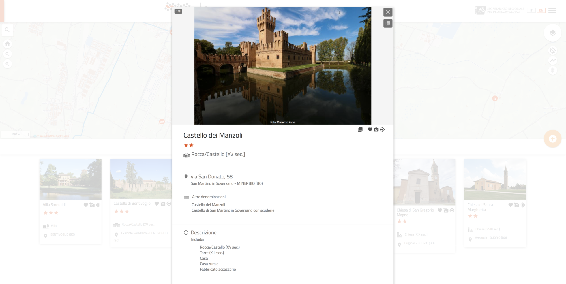The width and height of the screenshot is (566, 284).
Task: Click the location pin next to via San Donato, 58
Action: (186, 177)
